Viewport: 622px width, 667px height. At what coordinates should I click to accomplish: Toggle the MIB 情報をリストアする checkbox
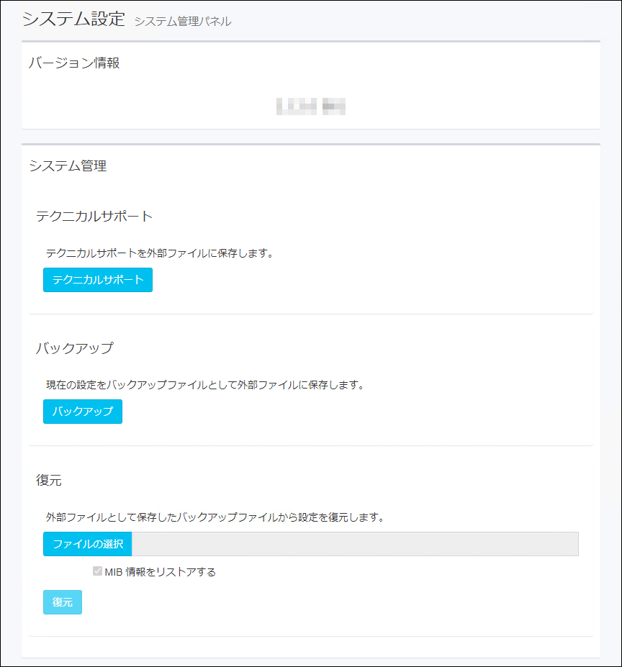coord(97,572)
